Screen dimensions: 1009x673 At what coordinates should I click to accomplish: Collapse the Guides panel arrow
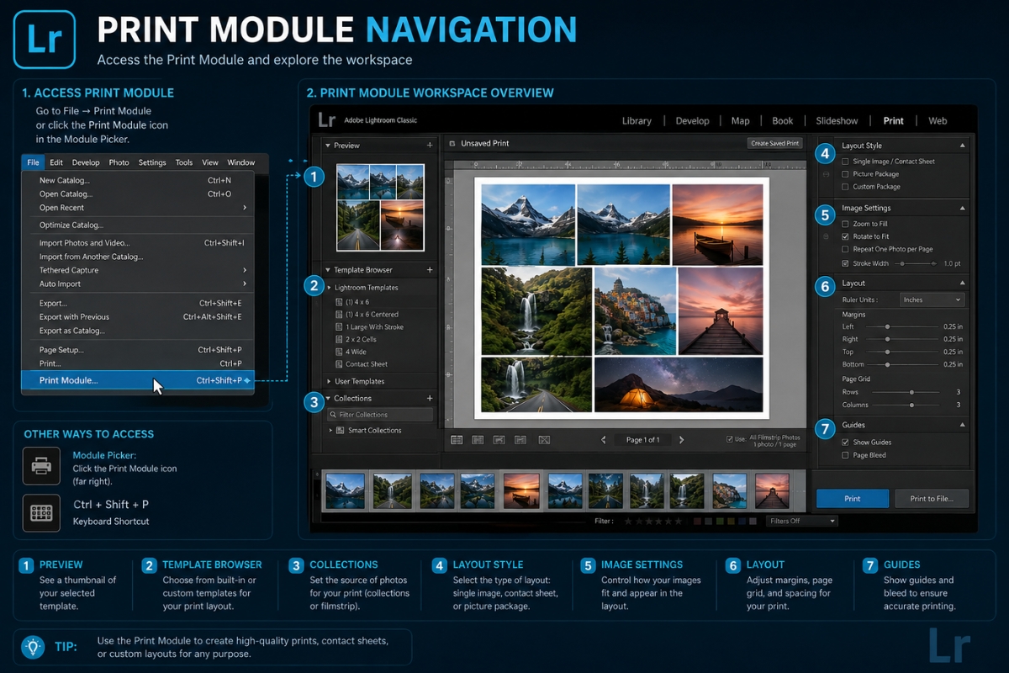click(962, 425)
